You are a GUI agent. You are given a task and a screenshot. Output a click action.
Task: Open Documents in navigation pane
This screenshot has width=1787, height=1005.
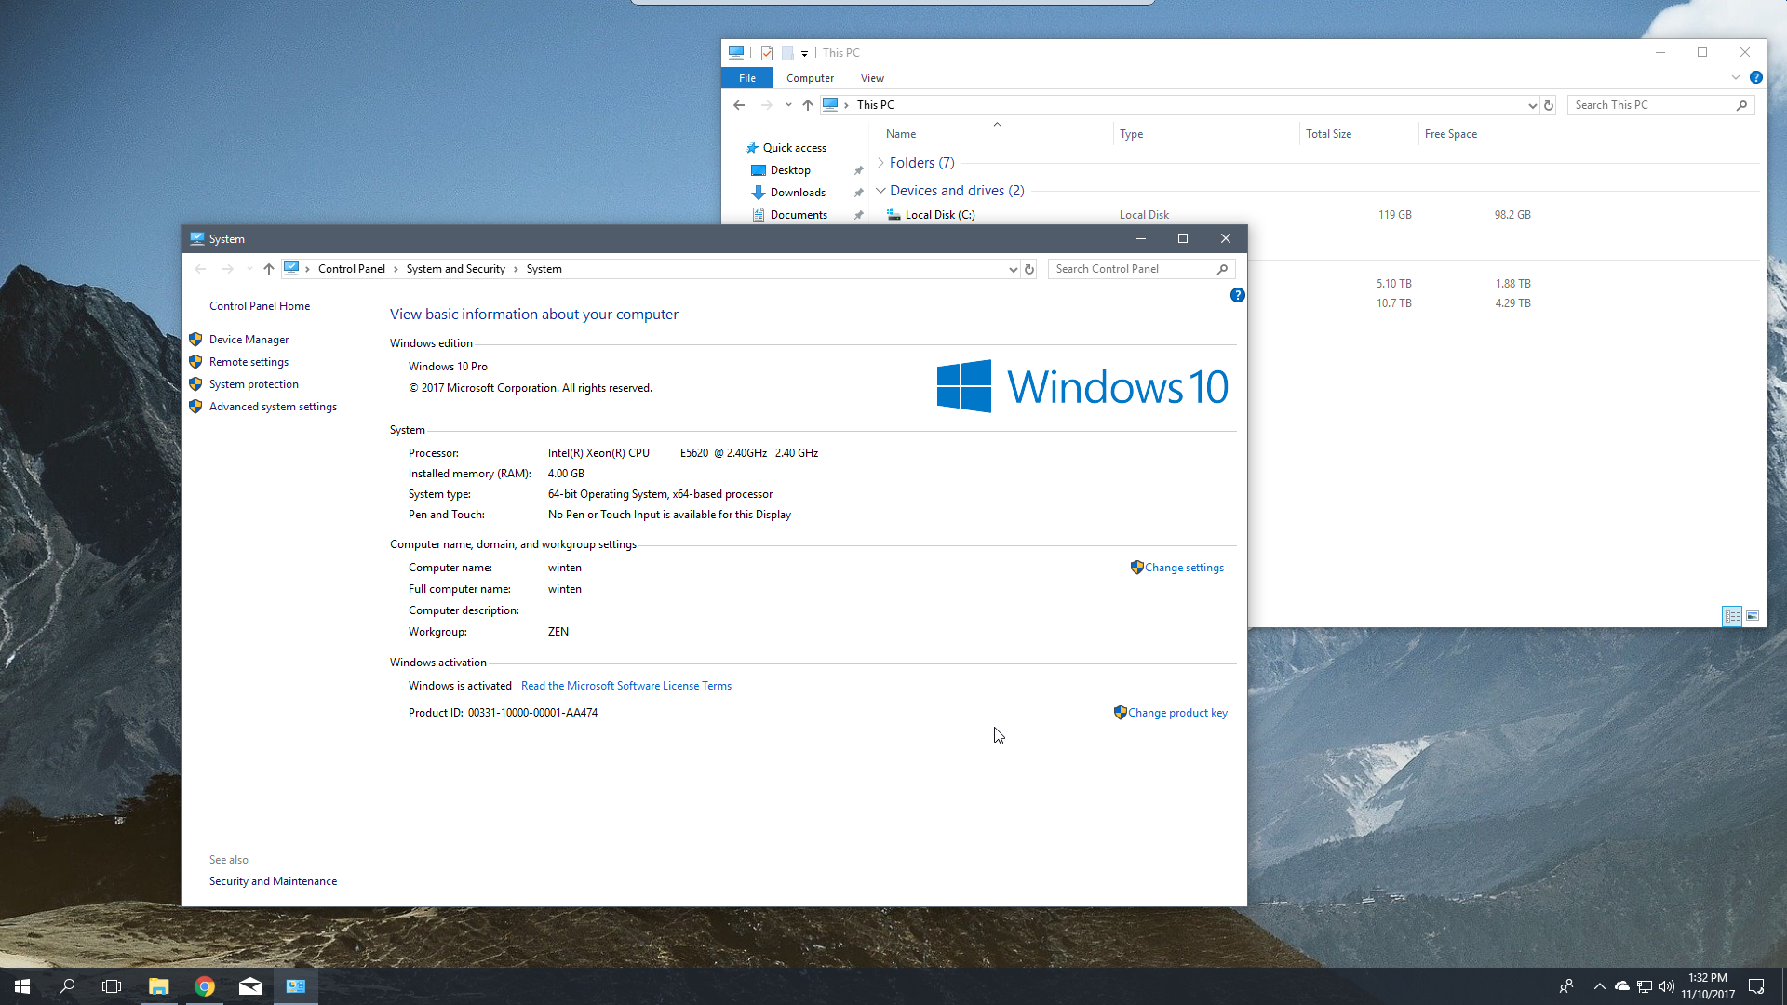(799, 215)
